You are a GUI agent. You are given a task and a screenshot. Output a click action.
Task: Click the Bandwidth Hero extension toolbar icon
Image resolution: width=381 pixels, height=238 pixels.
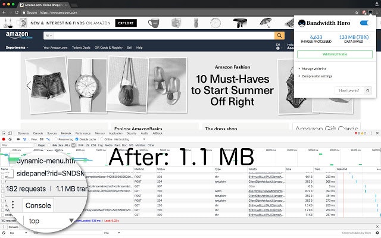click(x=370, y=12)
